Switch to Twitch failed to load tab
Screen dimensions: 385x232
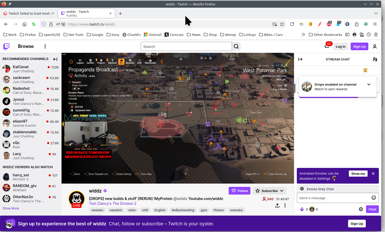pyautogui.click(x=29, y=13)
